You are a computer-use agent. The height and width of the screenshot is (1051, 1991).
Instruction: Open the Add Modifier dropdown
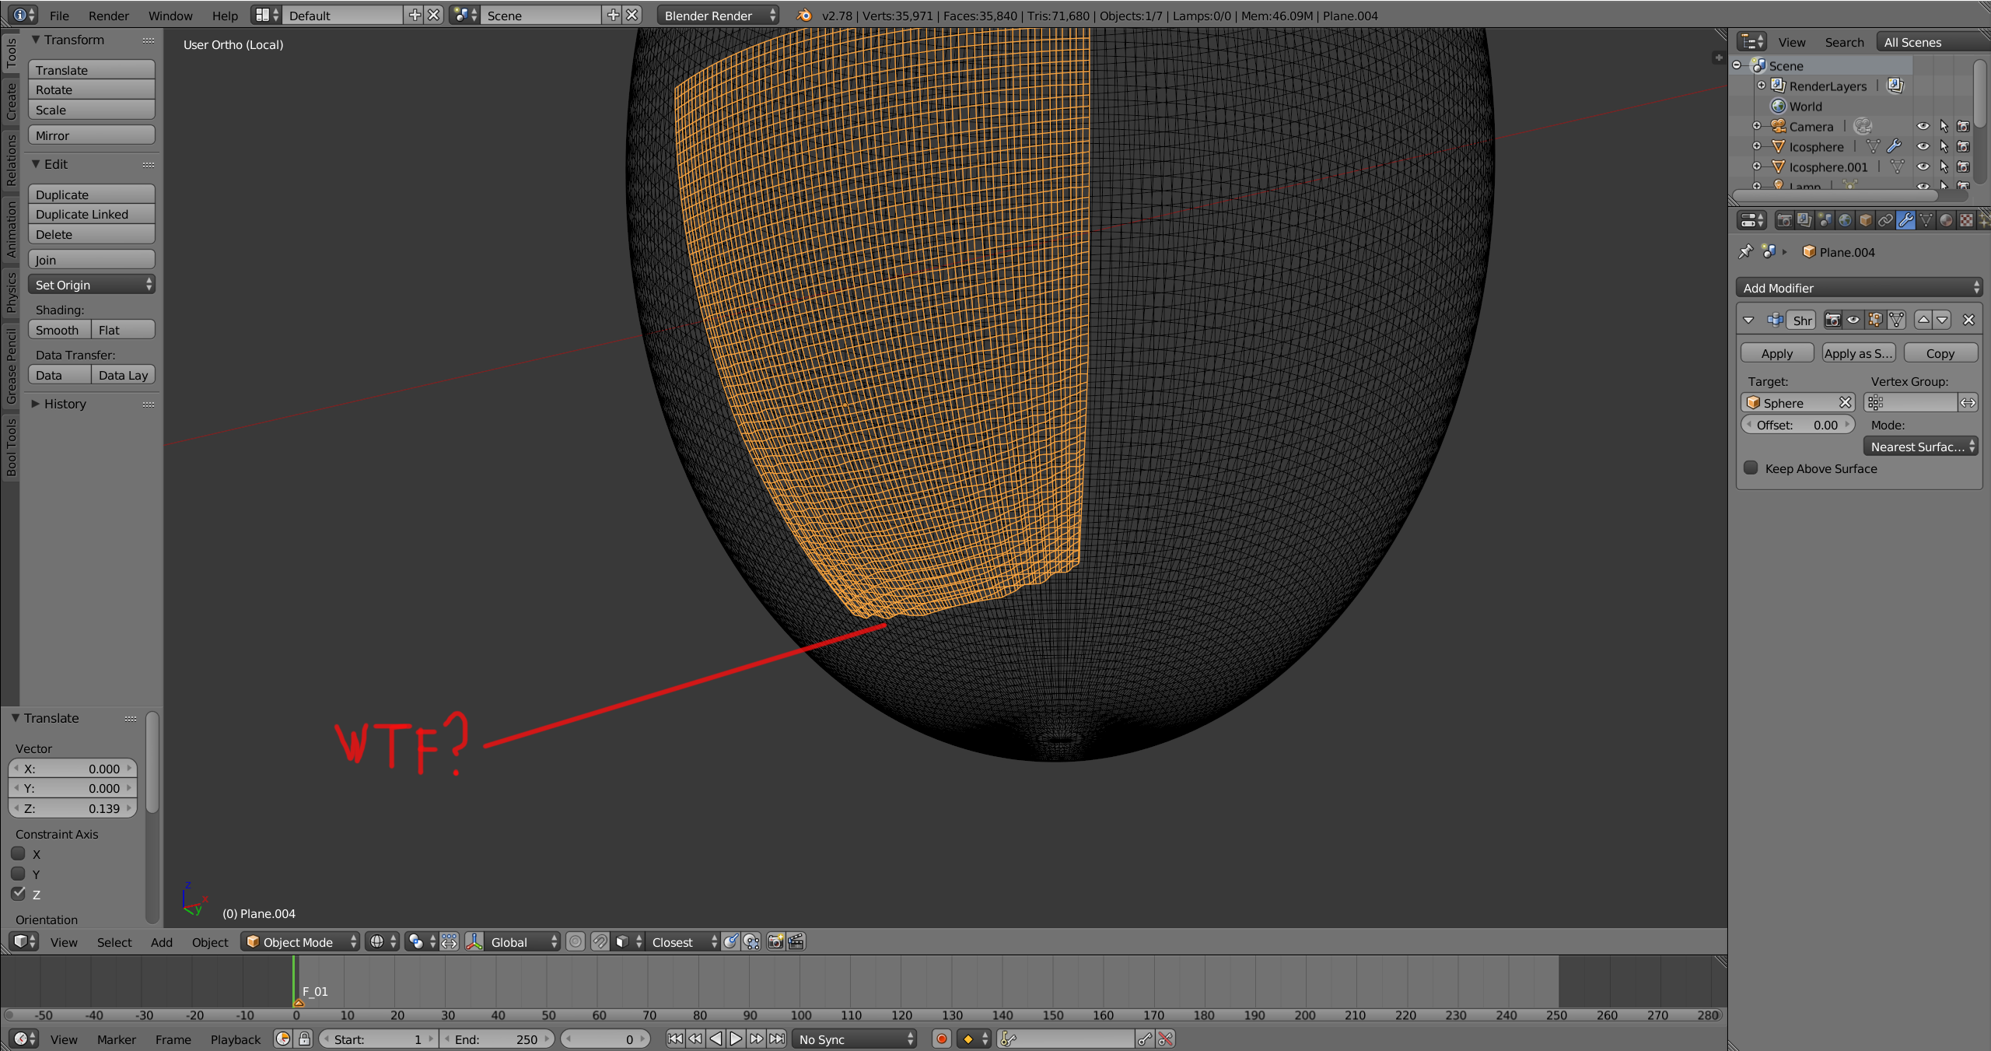[x=1858, y=288]
